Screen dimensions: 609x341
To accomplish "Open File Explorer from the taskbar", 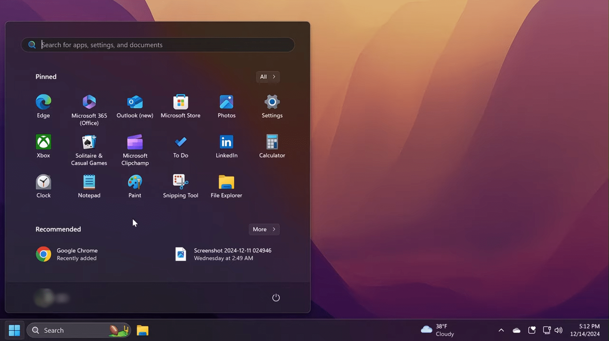I will click(x=142, y=330).
